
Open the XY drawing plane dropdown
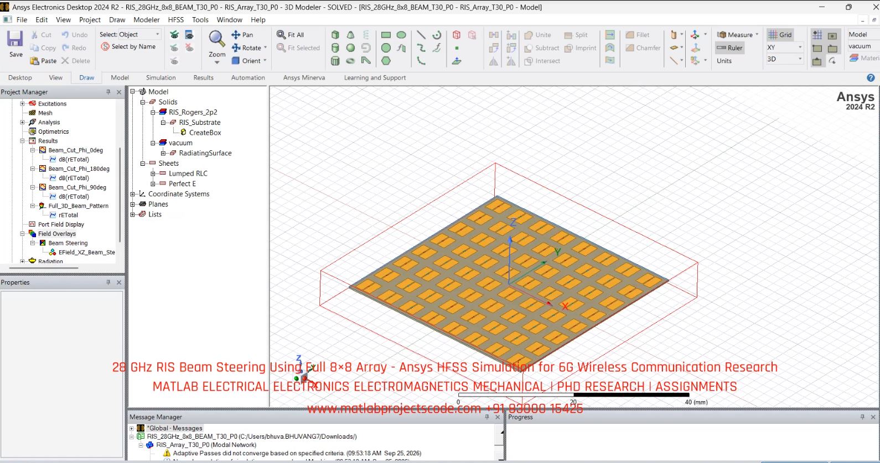tap(784, 48)
